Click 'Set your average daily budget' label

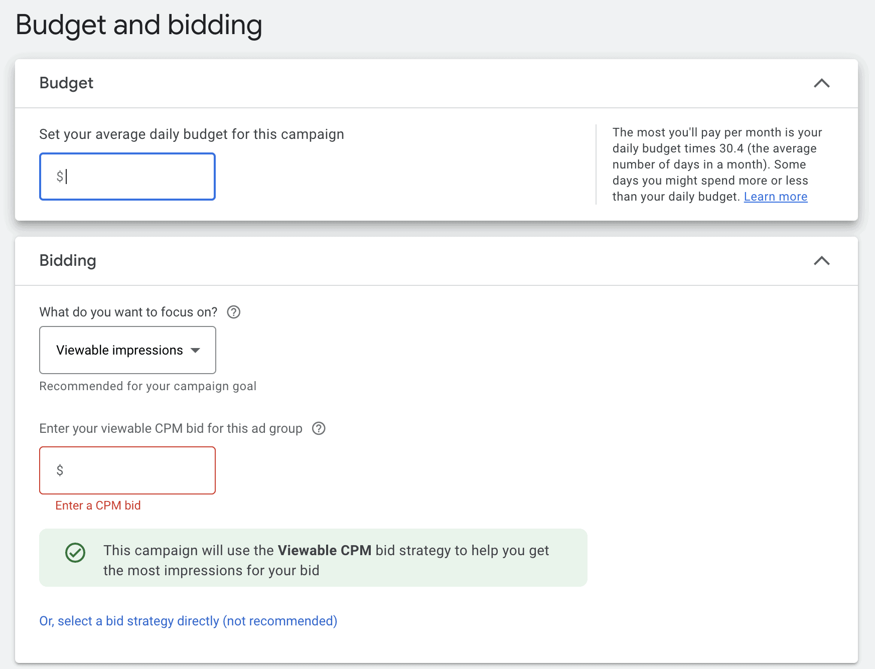pyautogui.click(x=192, y=134)
